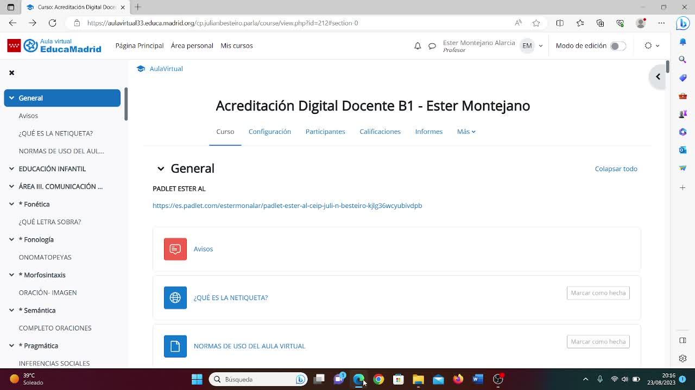
Task: Open the Edge sidebar search icon
Action: click(683, 60)
